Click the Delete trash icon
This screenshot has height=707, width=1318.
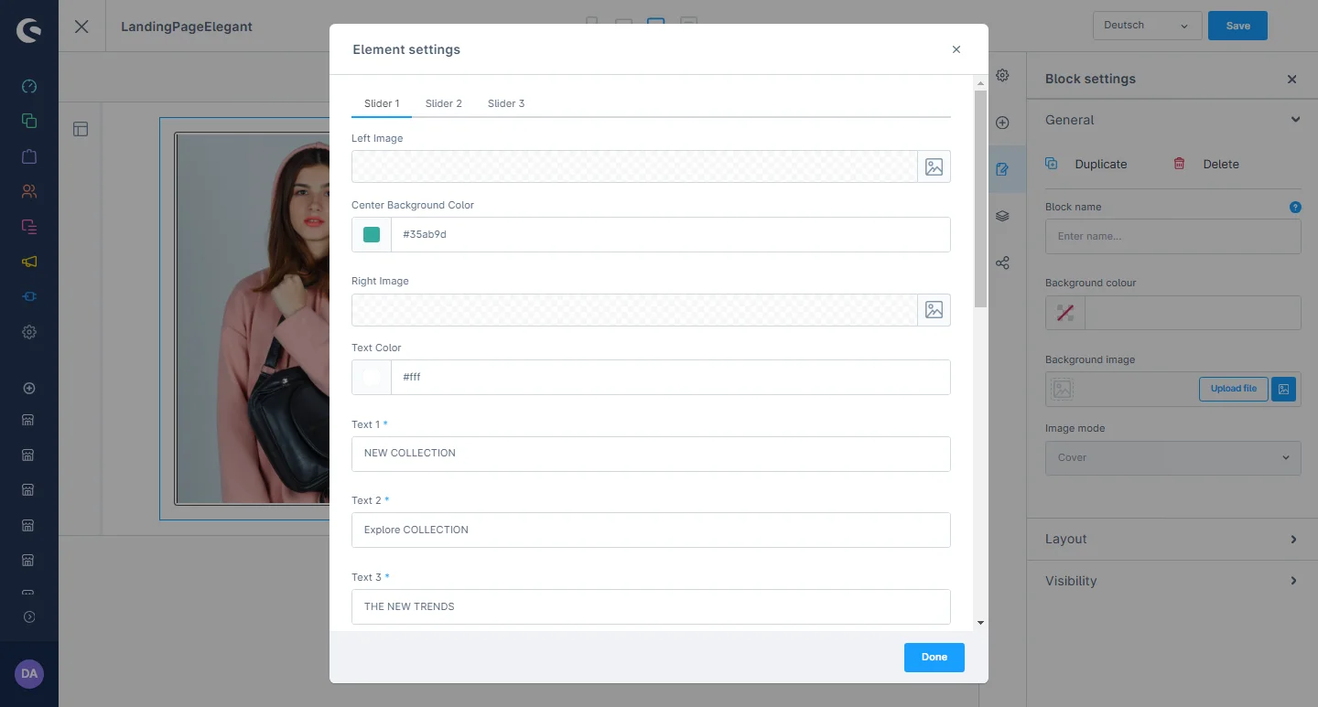coord(1180,164)
